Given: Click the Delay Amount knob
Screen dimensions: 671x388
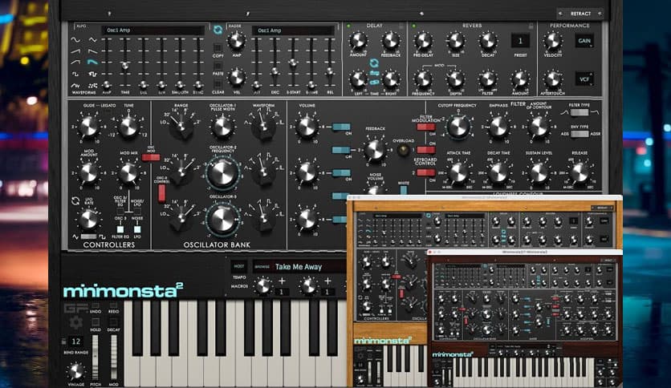Looking at the screenshot, I should (358, 41).
